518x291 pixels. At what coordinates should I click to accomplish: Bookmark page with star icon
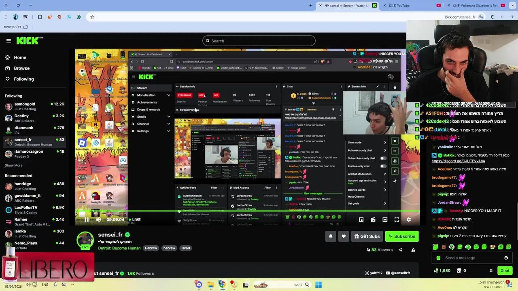click(92, 17)
